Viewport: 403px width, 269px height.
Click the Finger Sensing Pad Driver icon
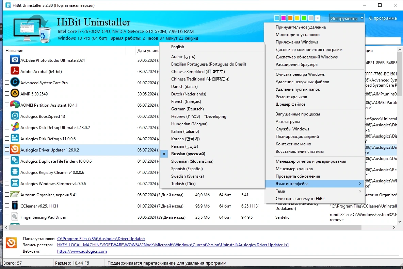(x=15, y=217)
